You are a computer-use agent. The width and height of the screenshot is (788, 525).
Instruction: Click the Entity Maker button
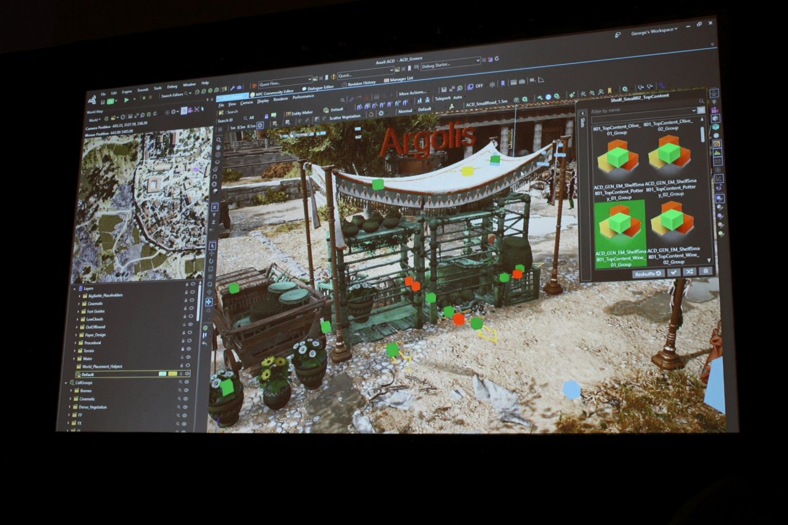point(299,113)
